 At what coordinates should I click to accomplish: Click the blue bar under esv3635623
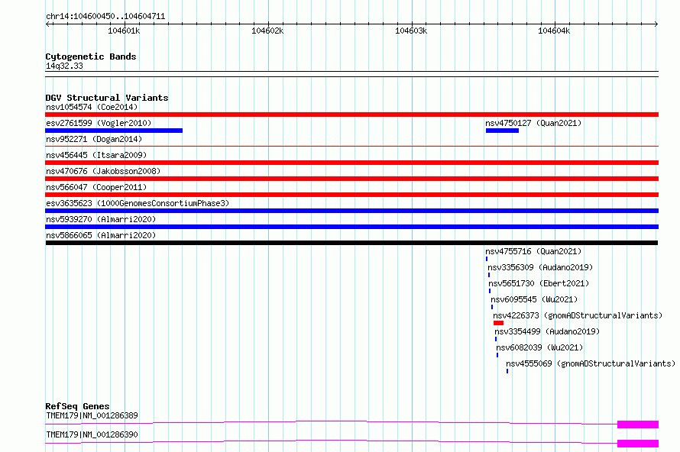click(351, 211)
